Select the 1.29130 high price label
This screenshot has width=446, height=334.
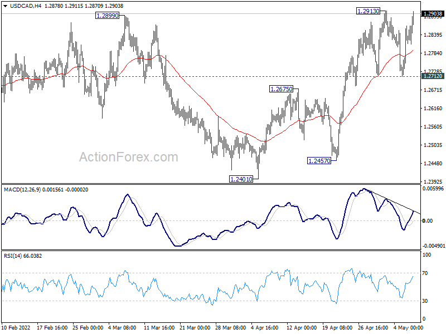(x=369, y=11)
